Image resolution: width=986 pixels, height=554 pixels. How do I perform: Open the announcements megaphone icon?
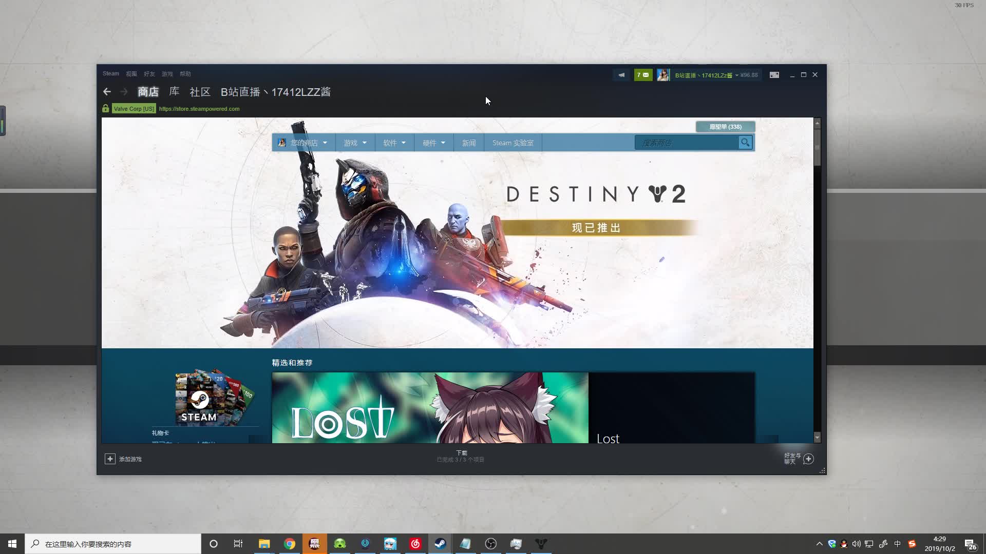[x=621, y=75]
